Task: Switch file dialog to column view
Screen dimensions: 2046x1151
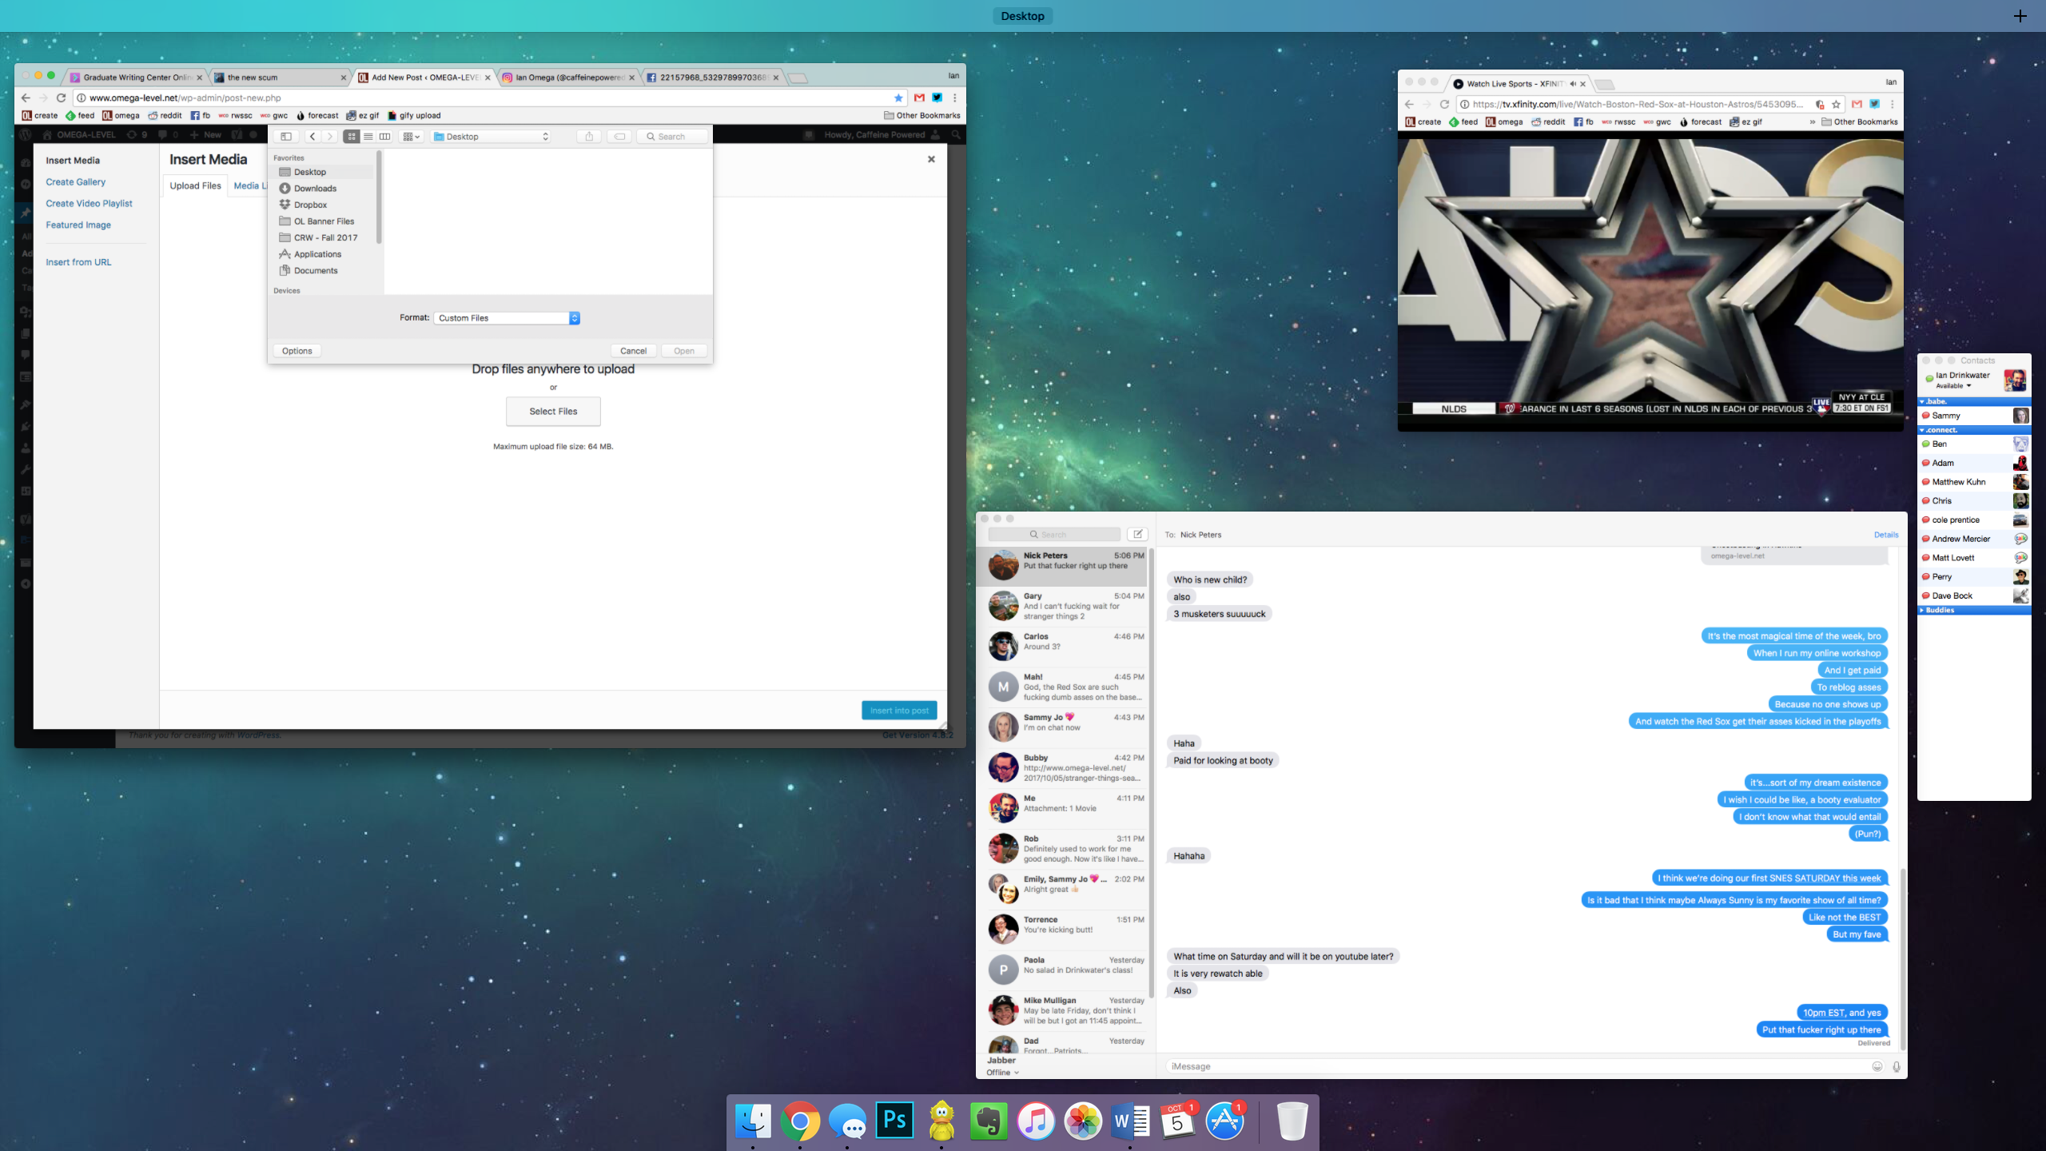Action: pos(384,137)
